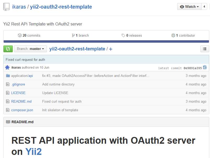This screenshot has height=158, width=210.
Task: Open latest commit hash 0e9891a395
Action: (192, 68)
